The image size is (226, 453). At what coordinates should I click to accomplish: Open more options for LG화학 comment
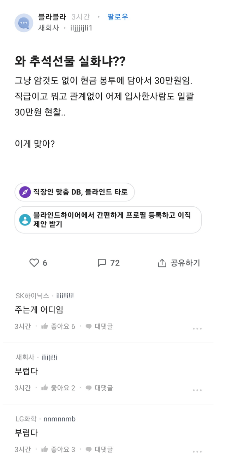197,450
